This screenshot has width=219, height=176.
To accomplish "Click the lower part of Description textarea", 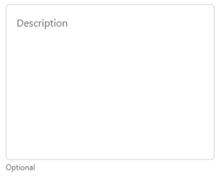I will [x=110, y=135].
